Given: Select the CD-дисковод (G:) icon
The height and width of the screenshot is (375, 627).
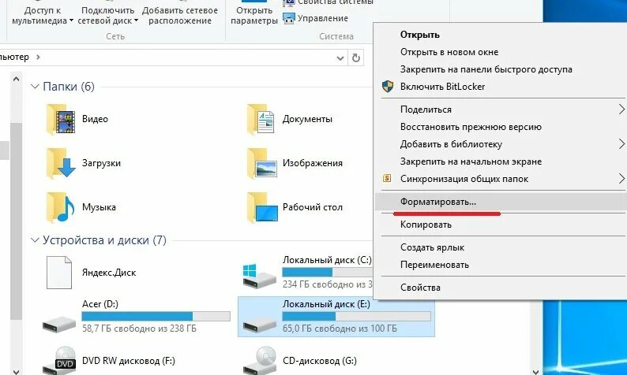Looking at the screenshot, I should point(260,360).
